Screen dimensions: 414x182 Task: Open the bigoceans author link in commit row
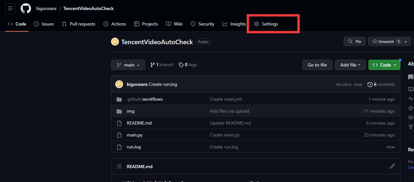pos(137,84)
